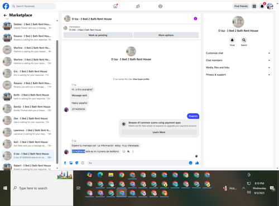Click the 'Espero tu mensaje' message bubble
The width and height of the screenshot is (279, 206).
[x=105, y=146]
